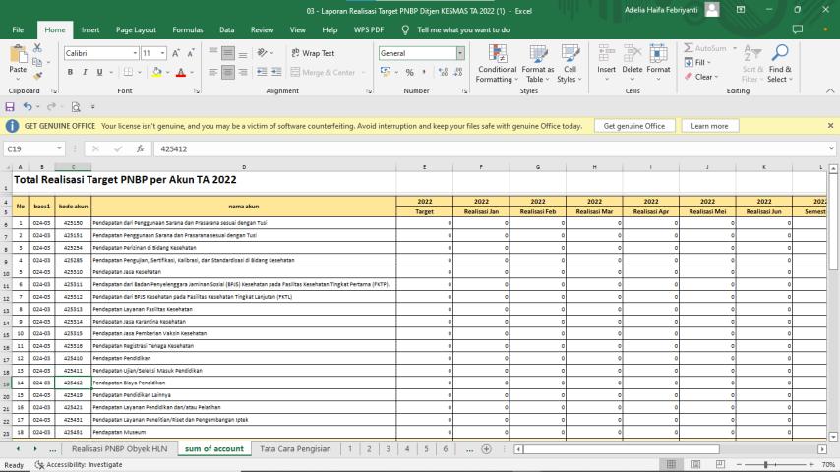The image size is (840, 472).
Task: Expand the formula bar
Action: (x=831, y=148)
